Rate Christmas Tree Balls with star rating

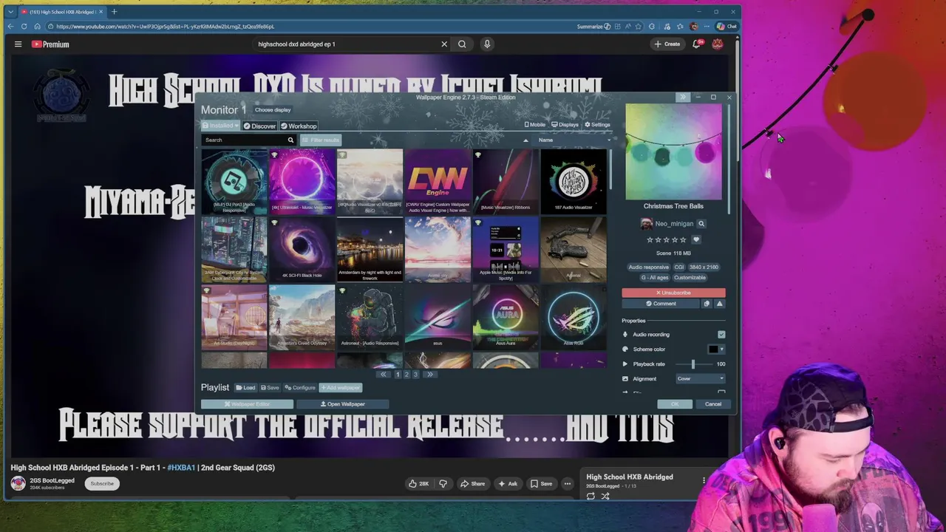click(x=667, y=239)
